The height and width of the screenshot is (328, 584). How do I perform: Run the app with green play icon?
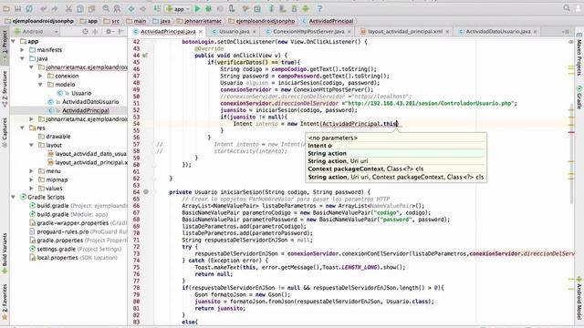click(197, 8)
